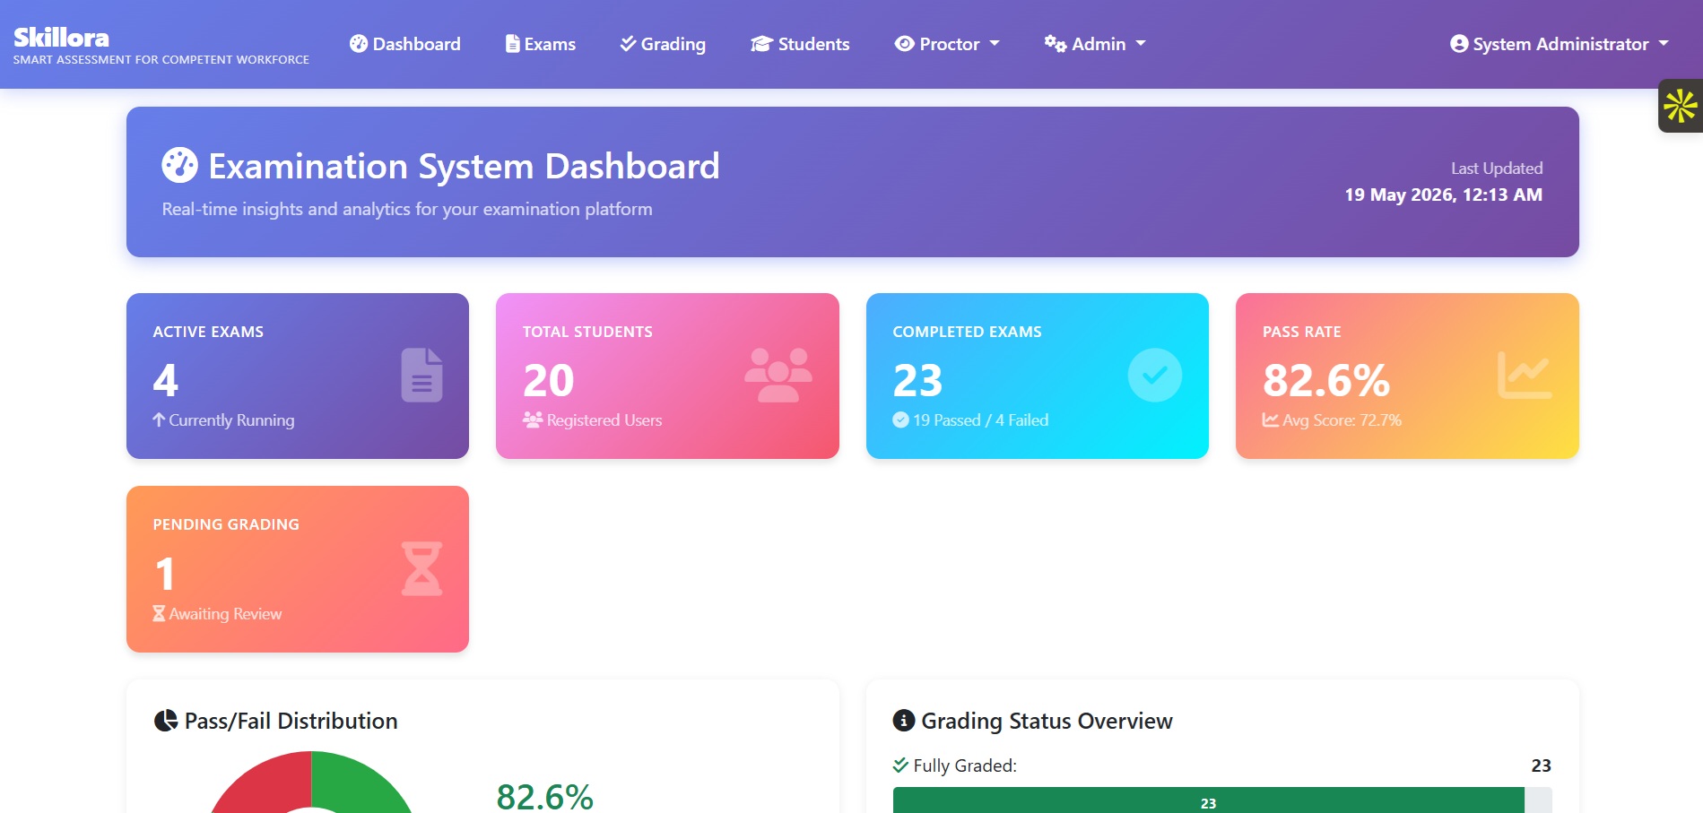This screenshot has height=813, width=1703.
Task: Click the green 82.6% text beside pie chart
Action: (x=544, y=796)
